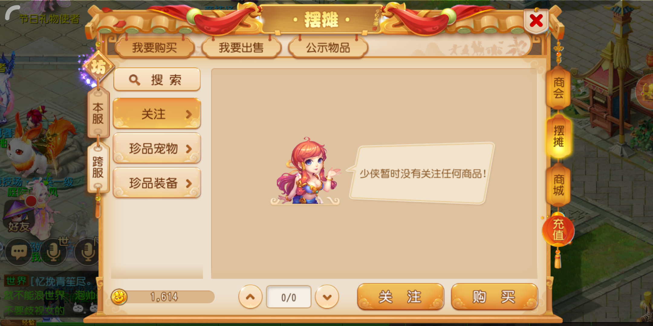The height and width of the screenshot is (326, 653).
Task: Switch to 我要出售 tab
Action: click(241, 47)
